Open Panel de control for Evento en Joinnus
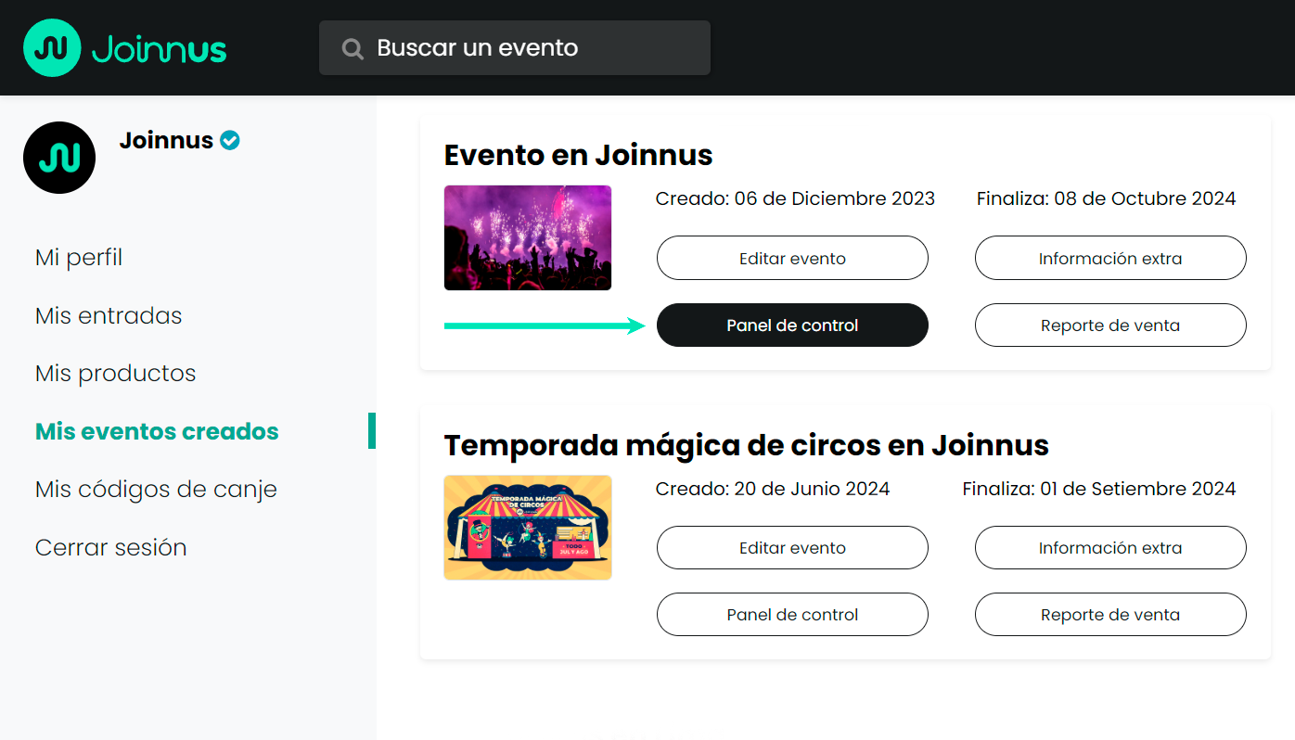Viewport: 1295px width, 740px height. (x=792, y=325)
